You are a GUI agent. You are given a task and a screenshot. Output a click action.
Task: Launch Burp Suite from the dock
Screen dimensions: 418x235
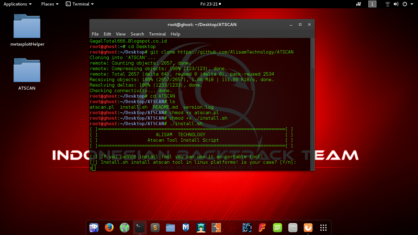[216, 228]
